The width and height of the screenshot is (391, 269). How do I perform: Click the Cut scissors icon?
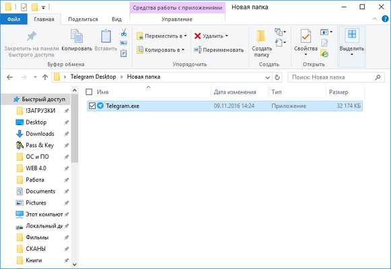tap(124, 32)
